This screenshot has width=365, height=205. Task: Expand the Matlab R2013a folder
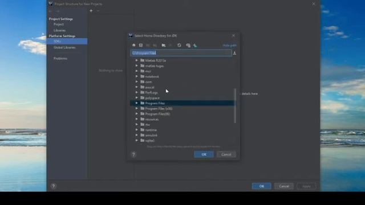pos(137,60)
